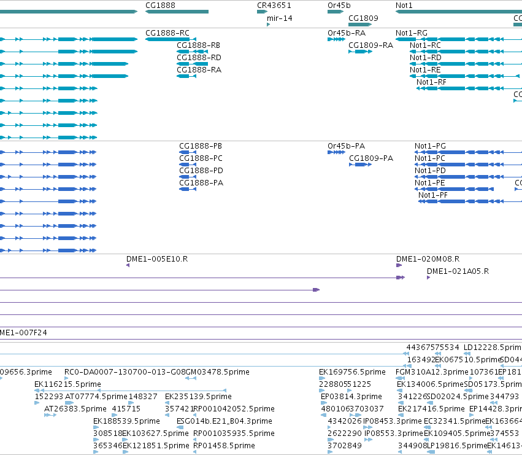The height and width of the screenshot is (455, 522).
Task: Select EST ESG014b.E21_B04.3prime
Action: click(225, 421)
